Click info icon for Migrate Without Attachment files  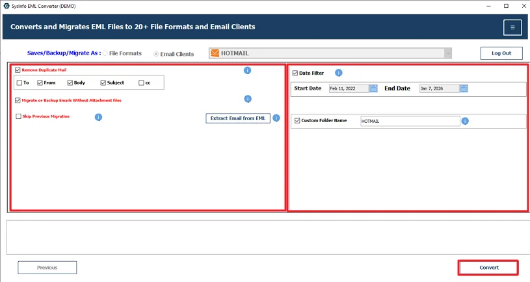click(x=248, y=99)
